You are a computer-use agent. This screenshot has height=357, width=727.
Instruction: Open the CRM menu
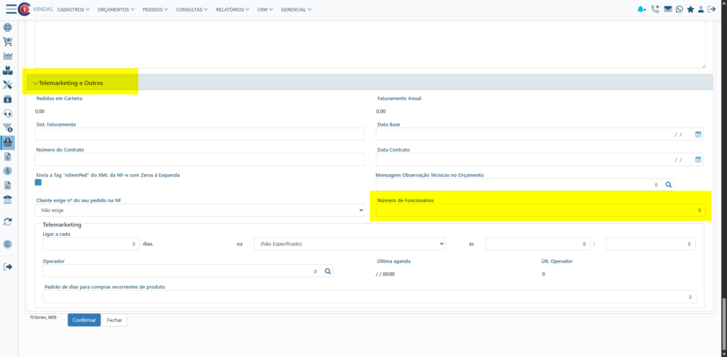pos(266,9)
